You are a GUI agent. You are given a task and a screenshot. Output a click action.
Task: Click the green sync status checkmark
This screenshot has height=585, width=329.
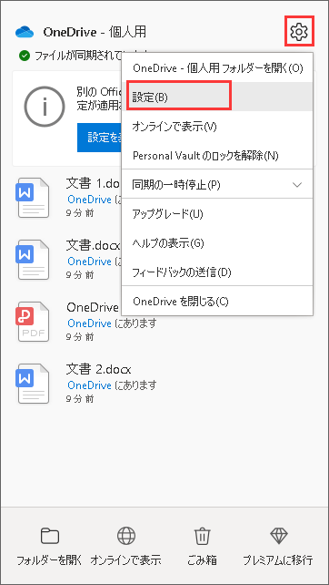(25, 56)
